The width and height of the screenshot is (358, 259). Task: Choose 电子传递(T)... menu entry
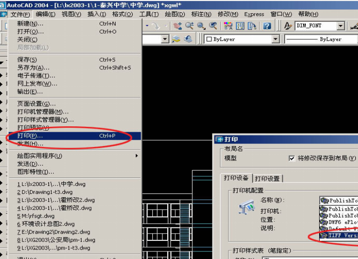click(74, 76)
